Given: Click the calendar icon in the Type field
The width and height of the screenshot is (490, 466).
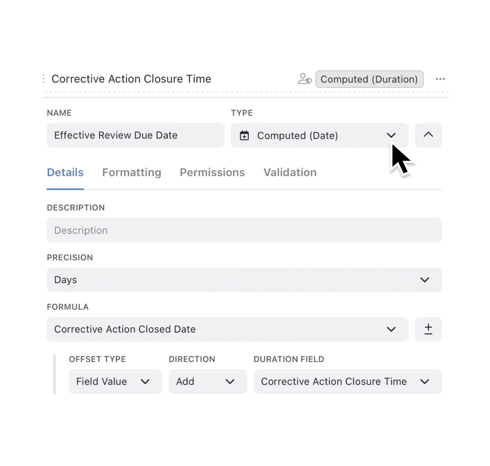Looking at the screenshot, I should (245, 135).
